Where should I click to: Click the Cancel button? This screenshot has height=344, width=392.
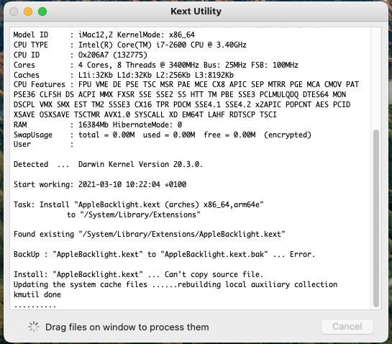[347, 327]
